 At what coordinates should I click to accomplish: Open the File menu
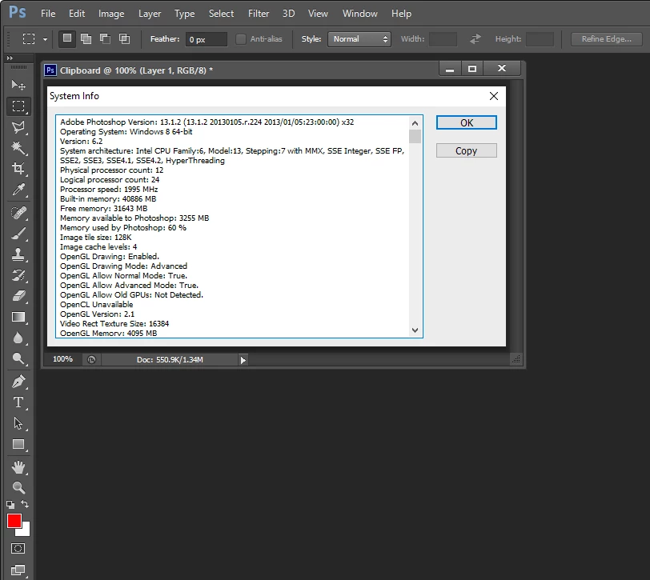point(48,14)
